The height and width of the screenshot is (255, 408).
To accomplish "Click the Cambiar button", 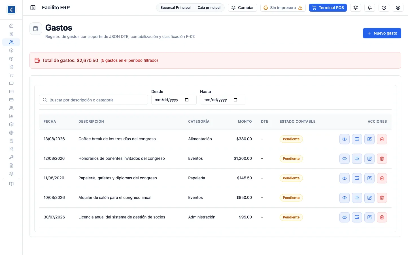I will 243,8.
